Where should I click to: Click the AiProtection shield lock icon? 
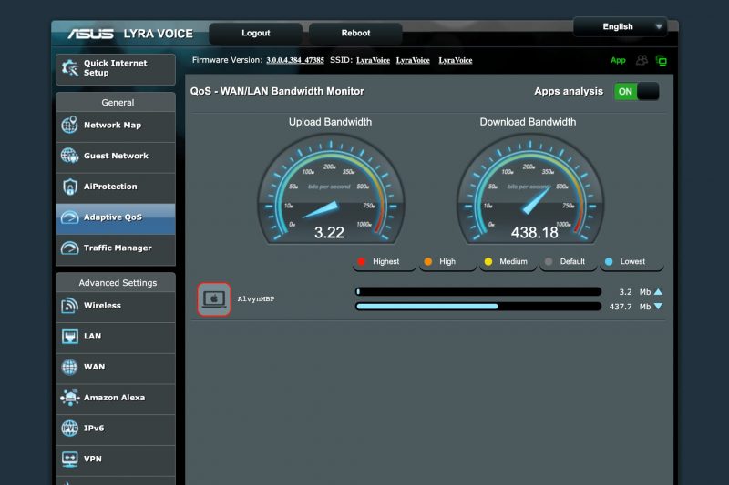tap(70, 187)
